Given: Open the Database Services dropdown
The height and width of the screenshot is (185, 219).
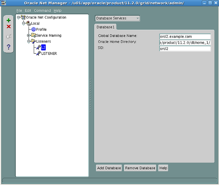Looking at the screenshot, I should click(117, 18).
